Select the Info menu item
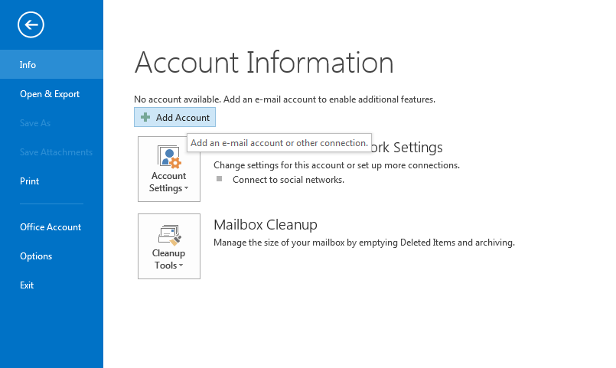The height and width of the screenshot is (368, 616). [x=51, y=64]
